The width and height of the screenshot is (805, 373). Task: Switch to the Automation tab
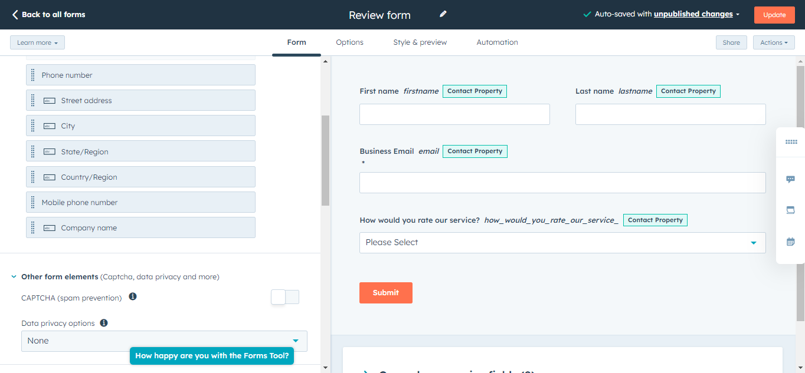(x=497, y=42)
